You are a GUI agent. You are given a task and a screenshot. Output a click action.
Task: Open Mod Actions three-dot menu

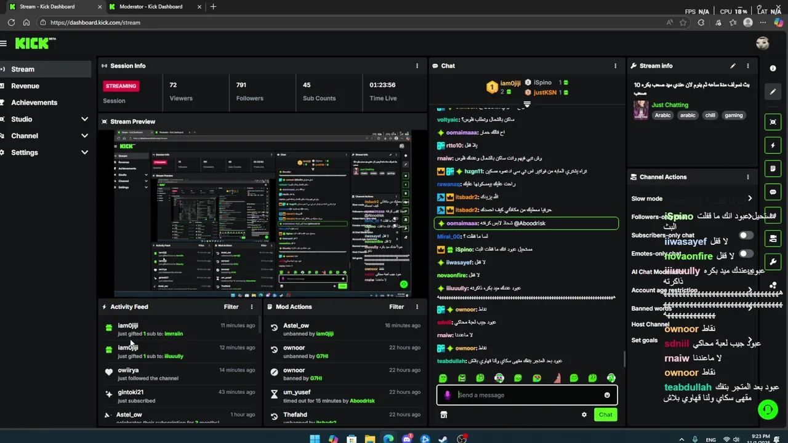tap(417, 306)
